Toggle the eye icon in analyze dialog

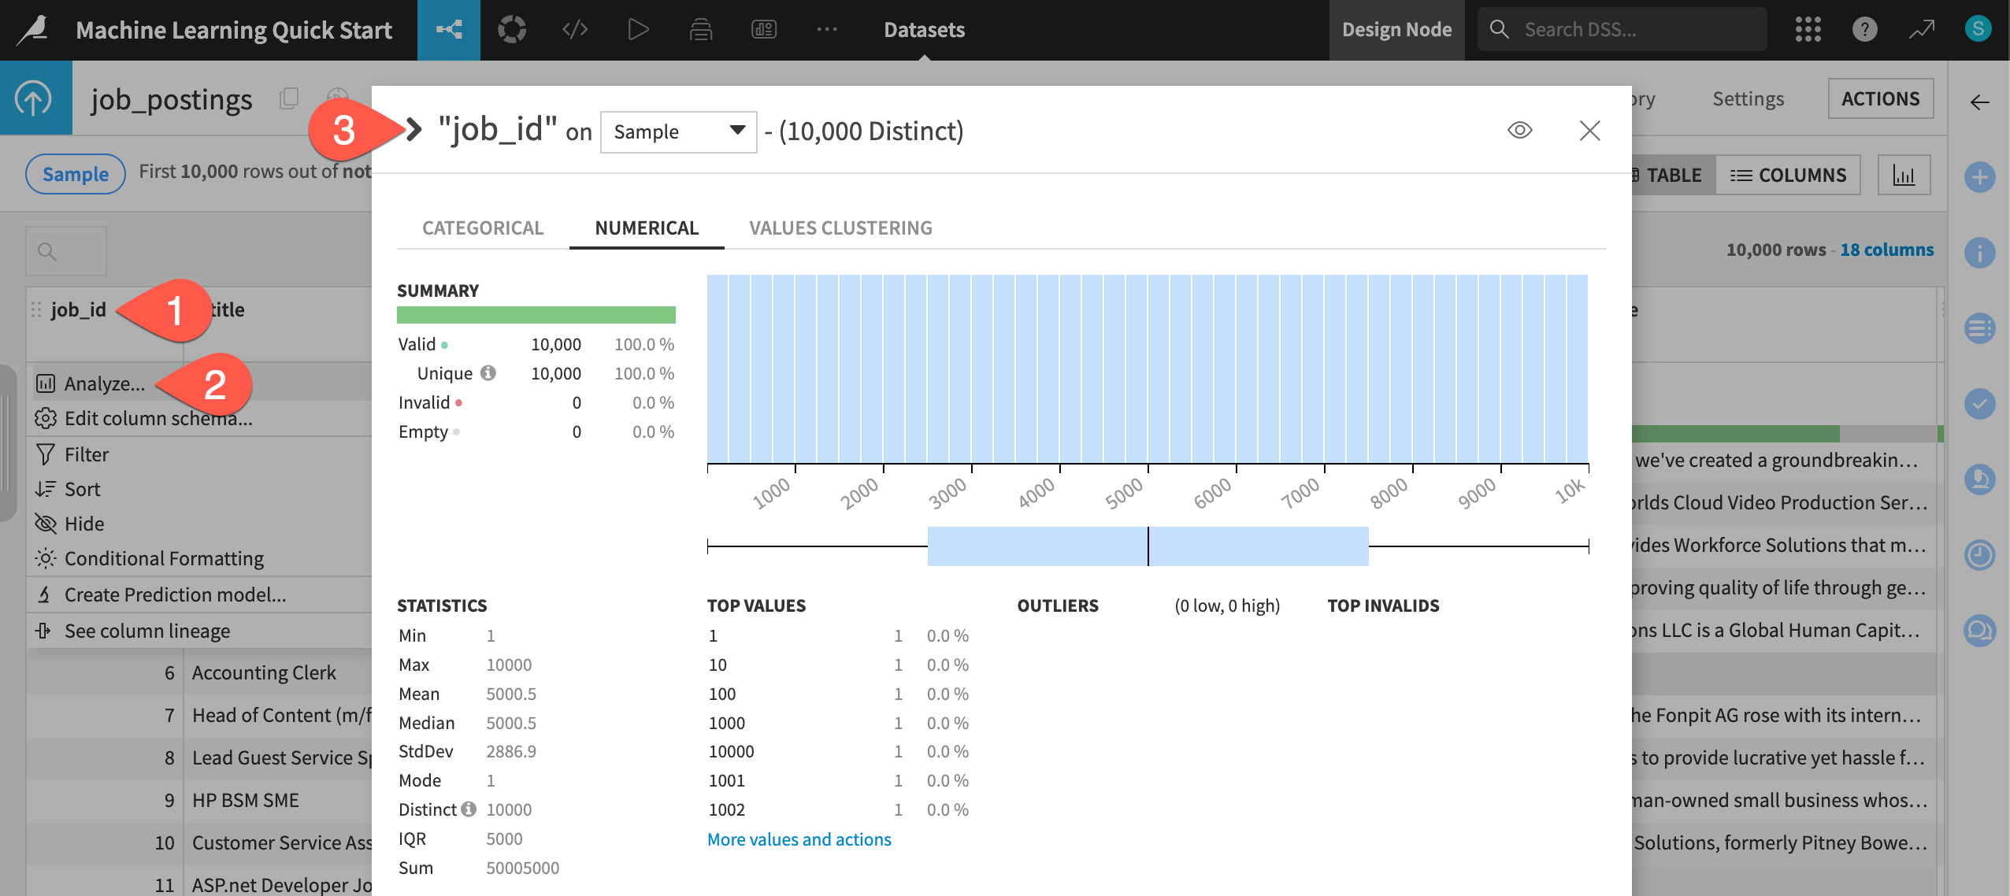[1519, 131]
